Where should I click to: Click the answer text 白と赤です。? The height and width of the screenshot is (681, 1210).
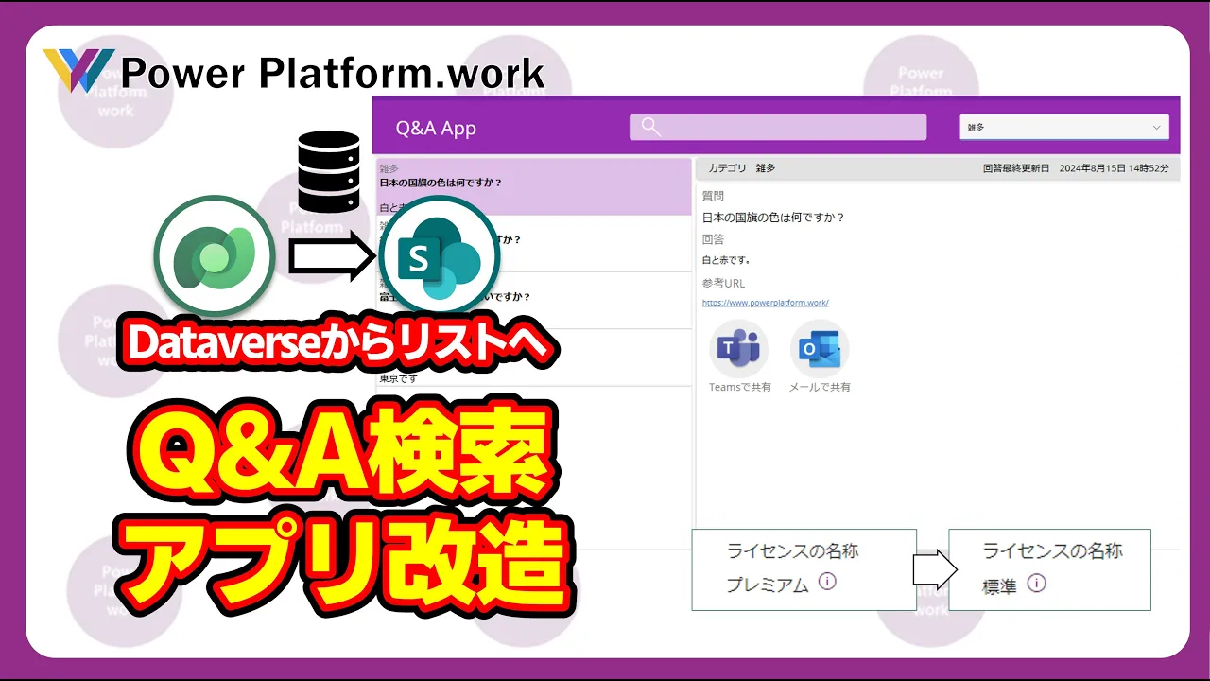tap(726, 259)
